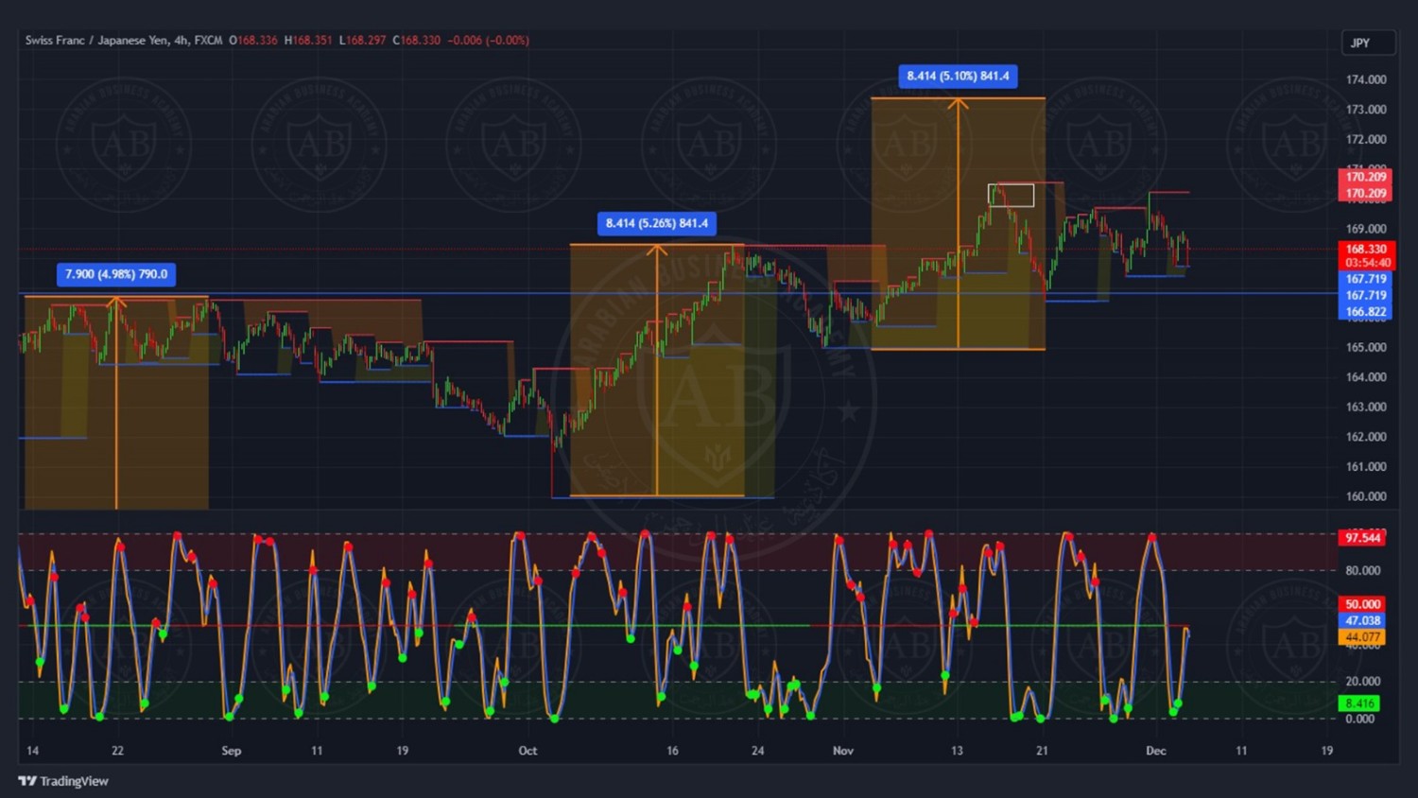Image resolution: width=1418 pixels, height=798 pixels.
Task: Click the 0.000 oscillator scale label
Action: pos(1359,720)
